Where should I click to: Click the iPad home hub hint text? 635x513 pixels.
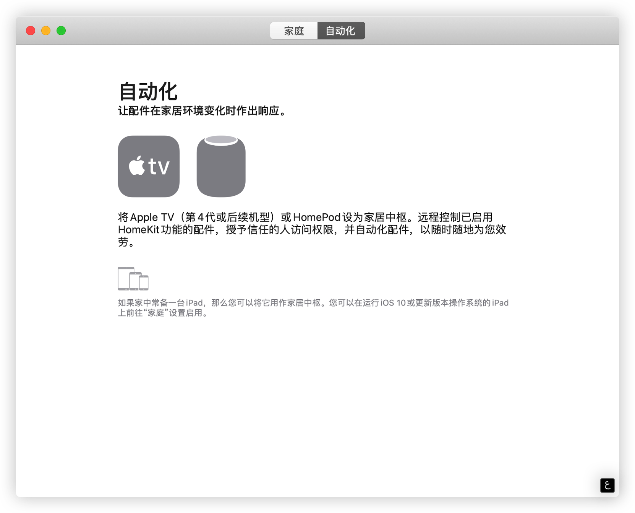(313, 308)
